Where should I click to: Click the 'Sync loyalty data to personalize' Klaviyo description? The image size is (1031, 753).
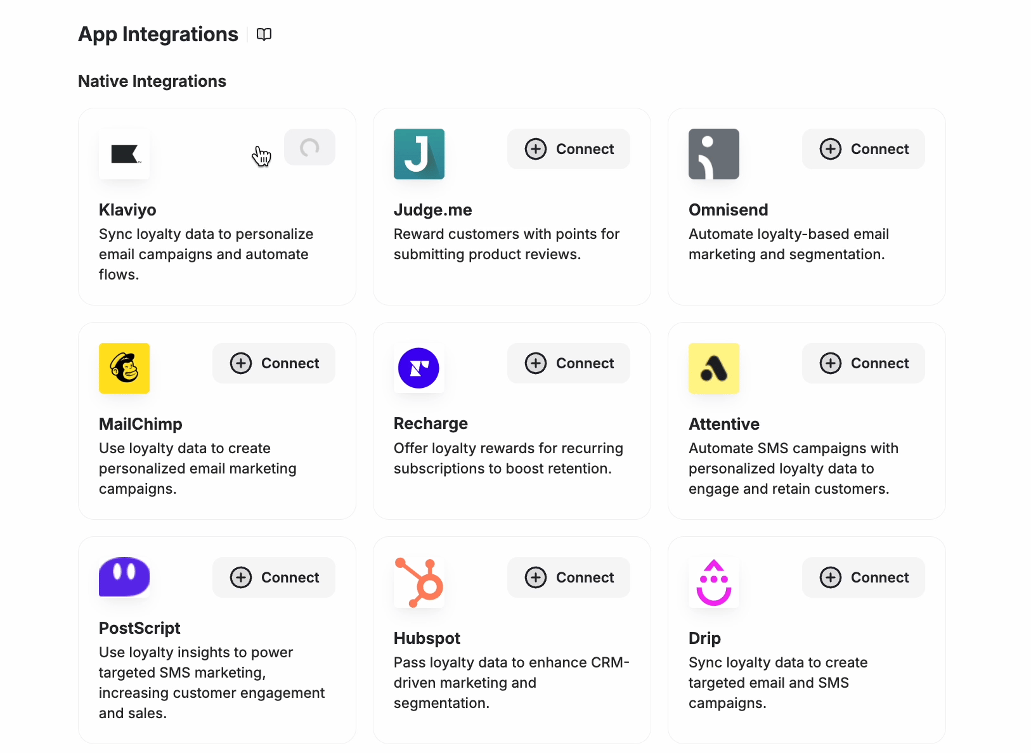click(206, 254)
